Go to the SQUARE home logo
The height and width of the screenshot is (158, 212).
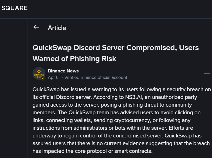tap(14, 8)
